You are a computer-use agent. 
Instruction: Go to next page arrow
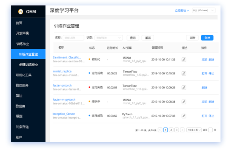click(182, 130)
